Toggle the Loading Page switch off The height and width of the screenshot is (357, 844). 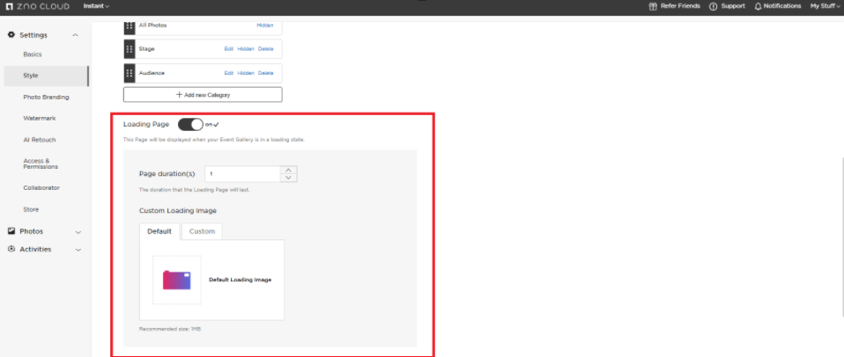[190, 125]
